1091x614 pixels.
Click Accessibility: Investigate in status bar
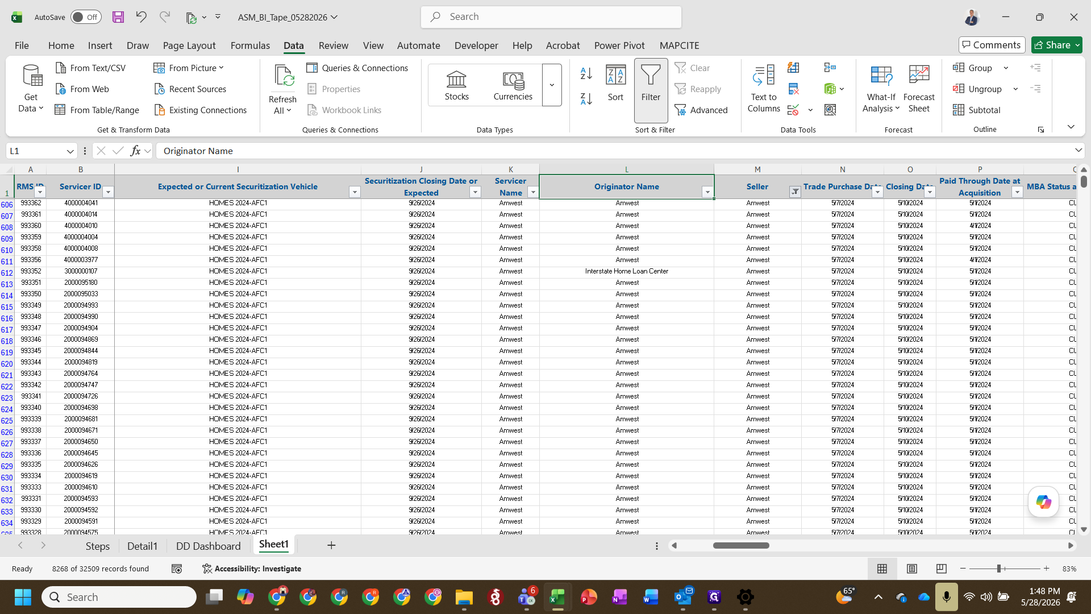pyautogui.click(x=252, y=569)
